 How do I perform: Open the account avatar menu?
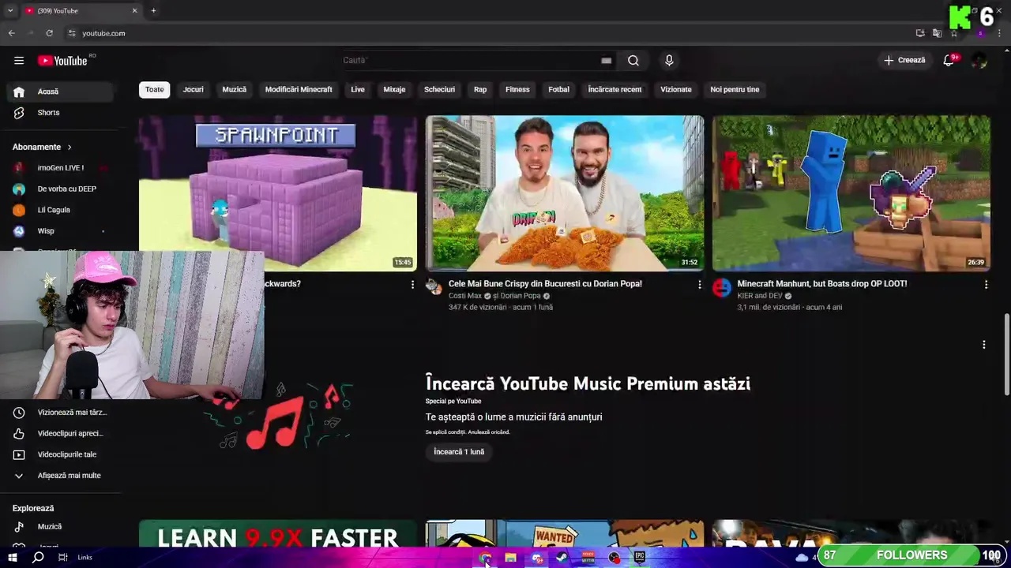[x=979, y=61]
